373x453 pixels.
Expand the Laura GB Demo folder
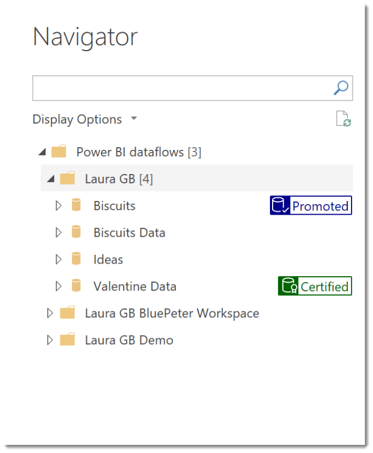50,340
